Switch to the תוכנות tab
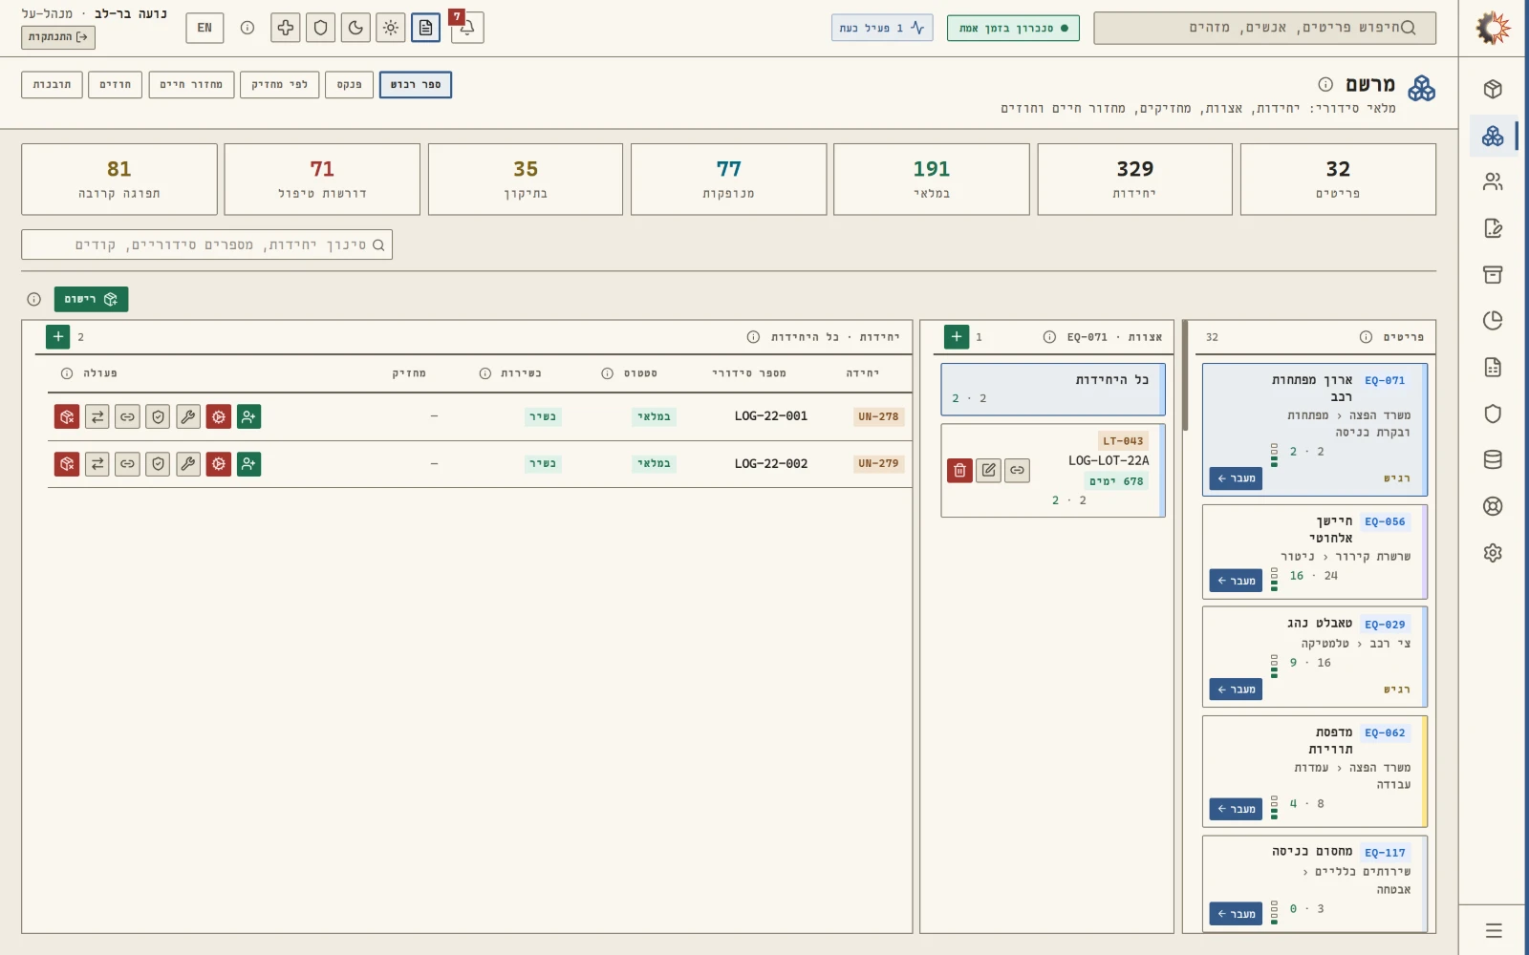Viewport: 1529px width, 955px height. pos(52,85)
